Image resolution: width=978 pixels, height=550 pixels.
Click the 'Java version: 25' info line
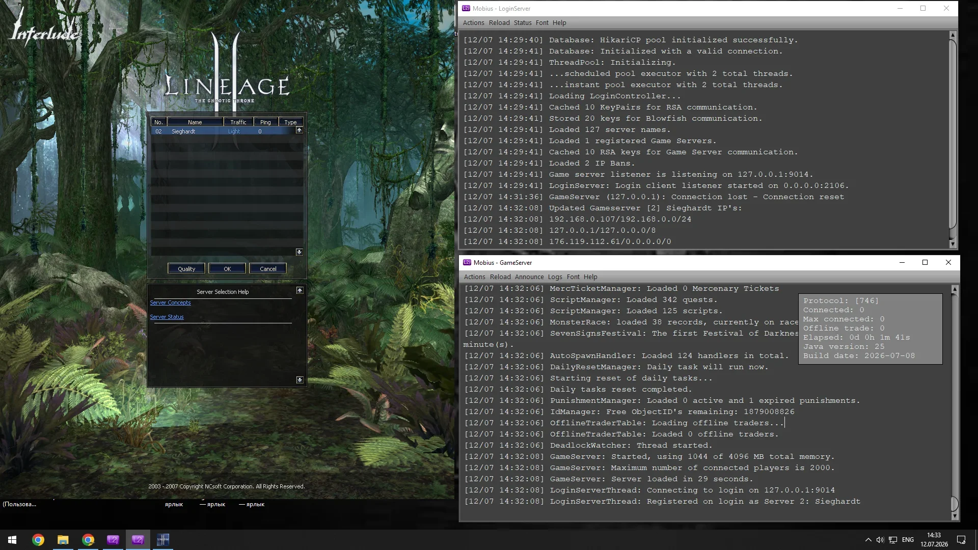pos(844,347)
